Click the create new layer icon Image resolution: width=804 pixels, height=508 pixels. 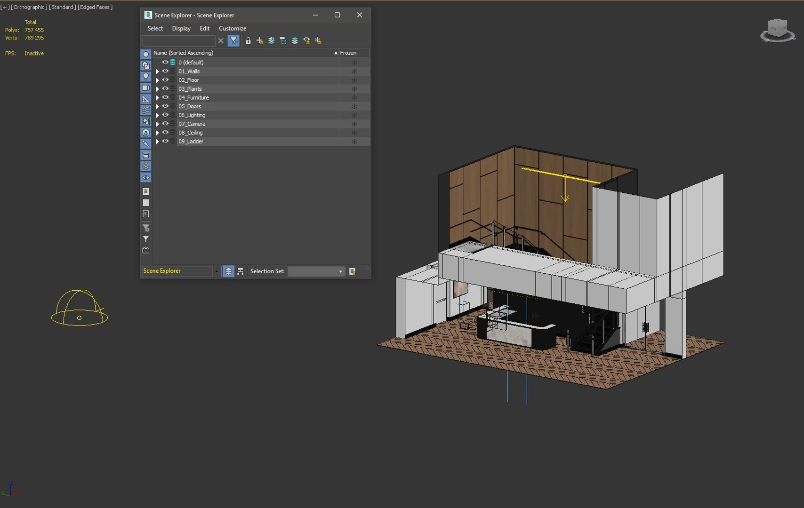[260, 41]
